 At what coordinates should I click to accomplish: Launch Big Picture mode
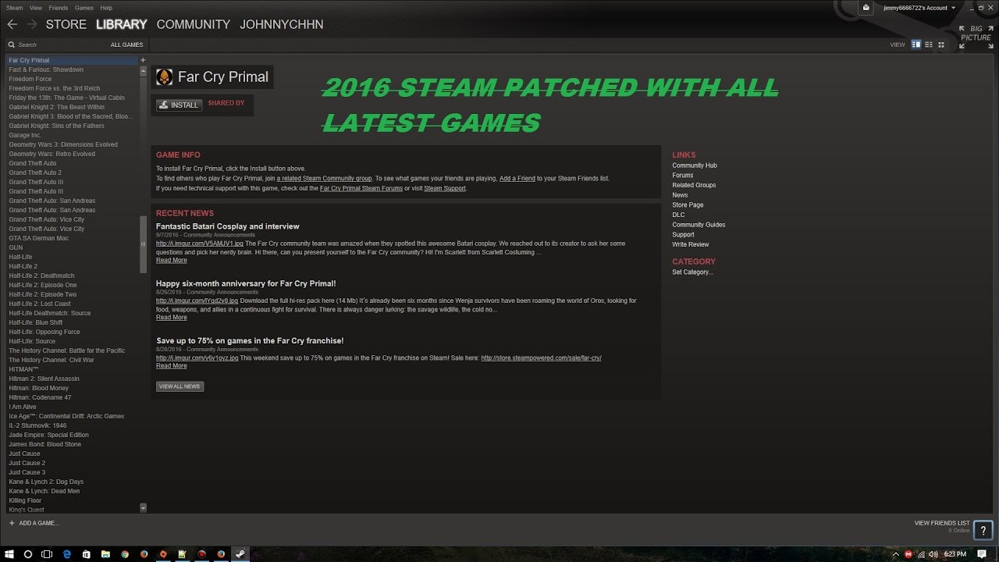pyautogui.click(x=976, y=37)
